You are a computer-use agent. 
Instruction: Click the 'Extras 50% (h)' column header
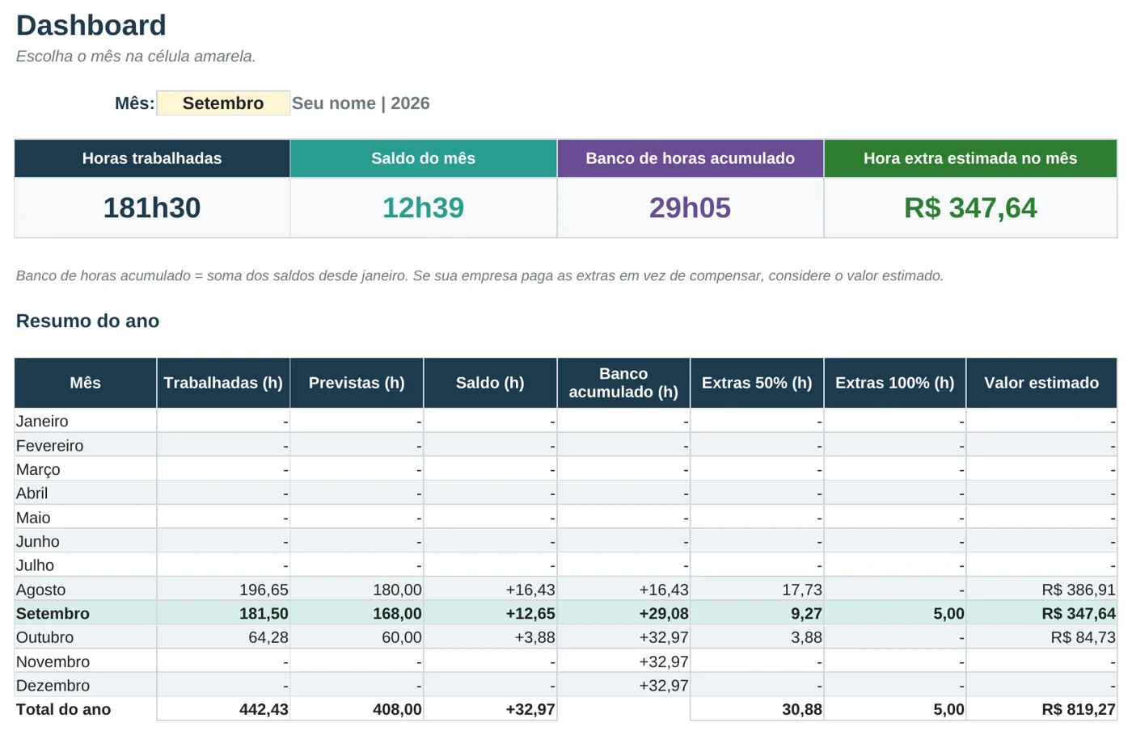click(757, 383)
